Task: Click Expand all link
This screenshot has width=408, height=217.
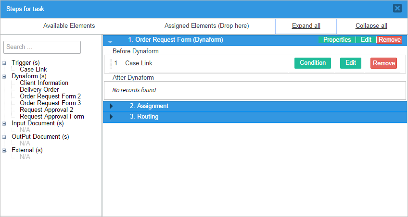Action: [x=306, y=26]
